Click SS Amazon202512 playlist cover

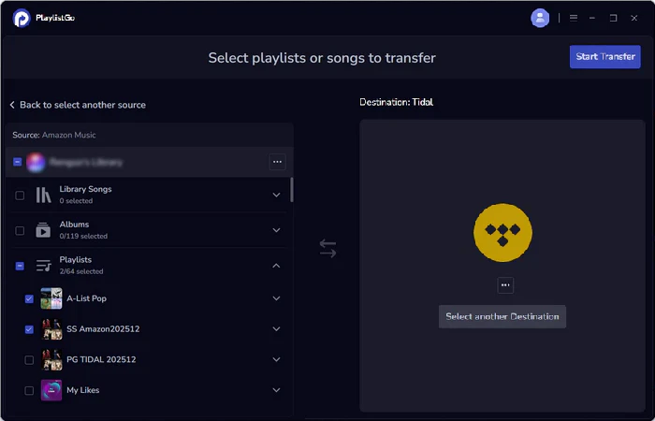51,329
